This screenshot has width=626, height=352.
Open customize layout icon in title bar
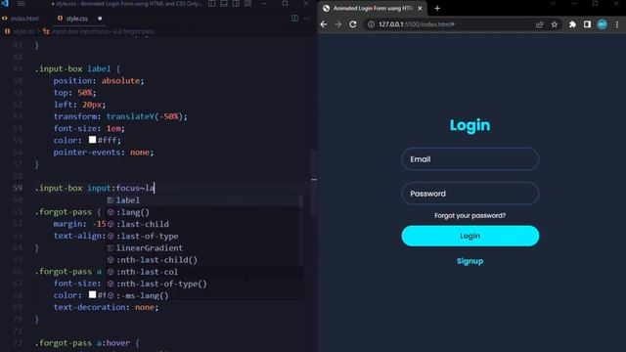[x=247, y=4]
